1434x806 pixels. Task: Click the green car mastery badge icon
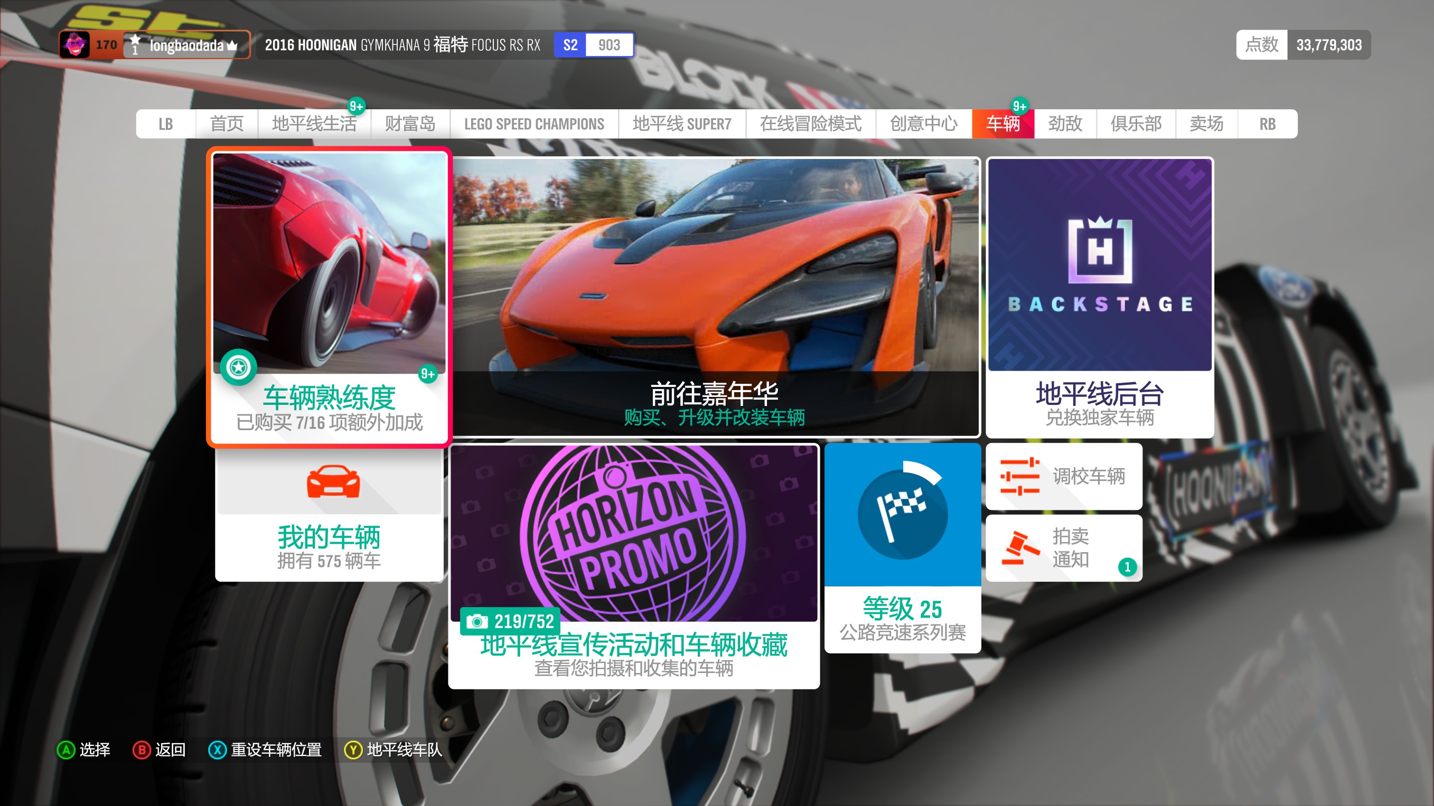pyautogui.click(x=238, y=367)
